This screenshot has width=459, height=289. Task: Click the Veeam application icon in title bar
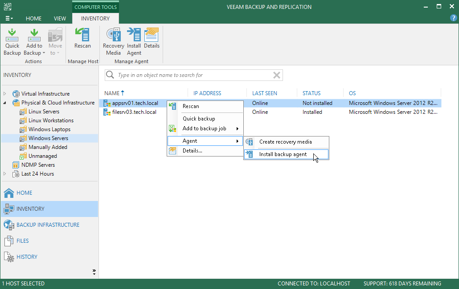8,7
